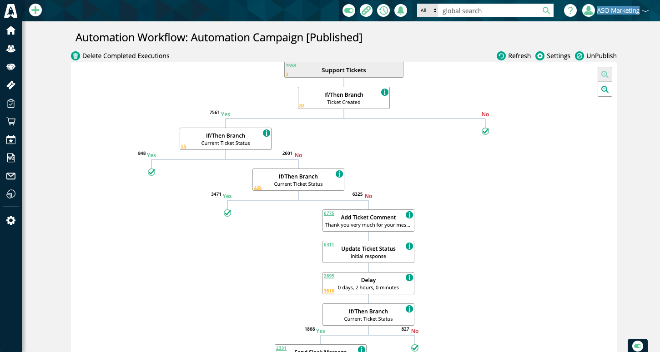Select the Add Ticket Comment node title

[368, 218]
